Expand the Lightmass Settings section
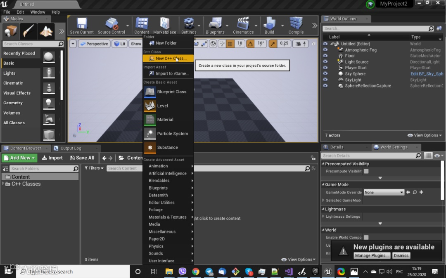Viewport: 446px width, 278px height. click(323, 217)
